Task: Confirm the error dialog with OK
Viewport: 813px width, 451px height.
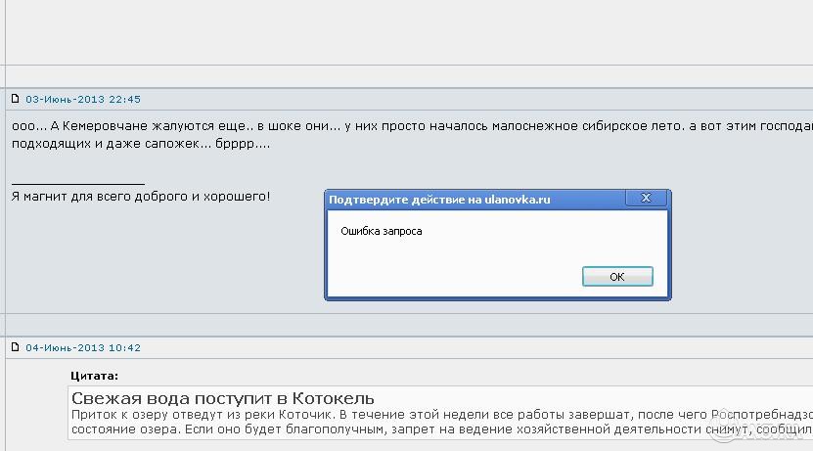Action: [x=617, y=276]
